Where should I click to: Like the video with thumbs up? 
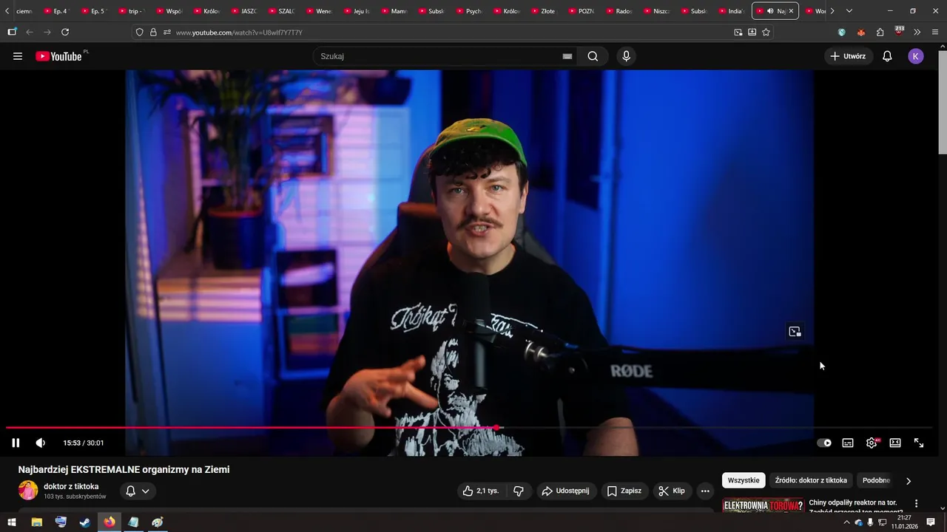point(481,491)
